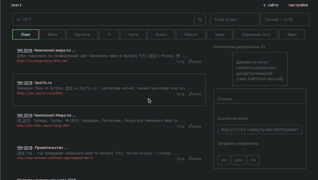Open archive link for donland.ru result
Screen dimensions: 318x180
(195, 159)
